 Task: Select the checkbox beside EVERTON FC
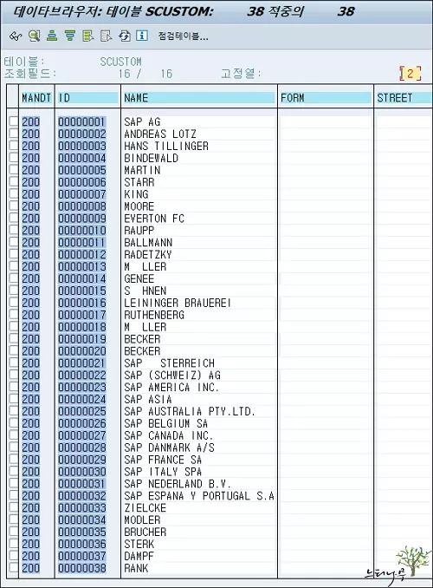(13, 219)
